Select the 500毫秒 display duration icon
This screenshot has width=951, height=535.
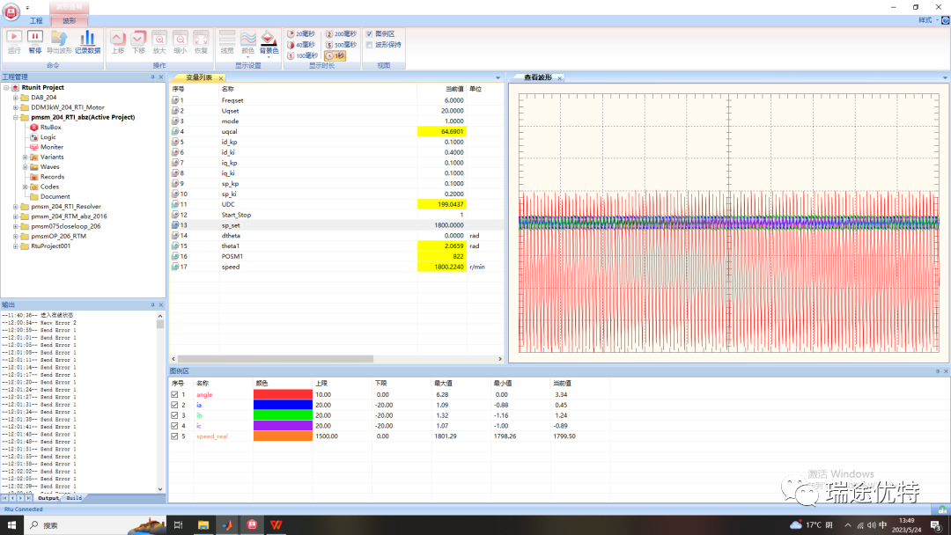point(339,45)
